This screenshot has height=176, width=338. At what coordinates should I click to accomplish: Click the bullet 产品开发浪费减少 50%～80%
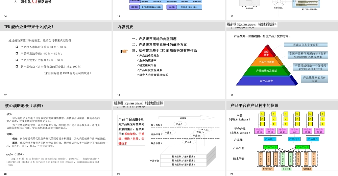point(41,54)
